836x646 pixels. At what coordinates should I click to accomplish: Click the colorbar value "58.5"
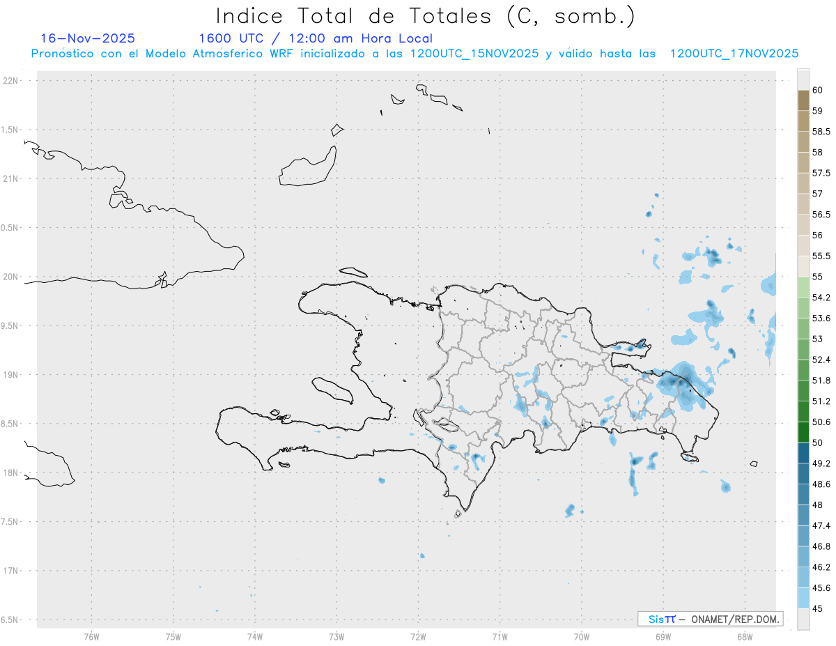pyautogui.click(x=821, y=131)
